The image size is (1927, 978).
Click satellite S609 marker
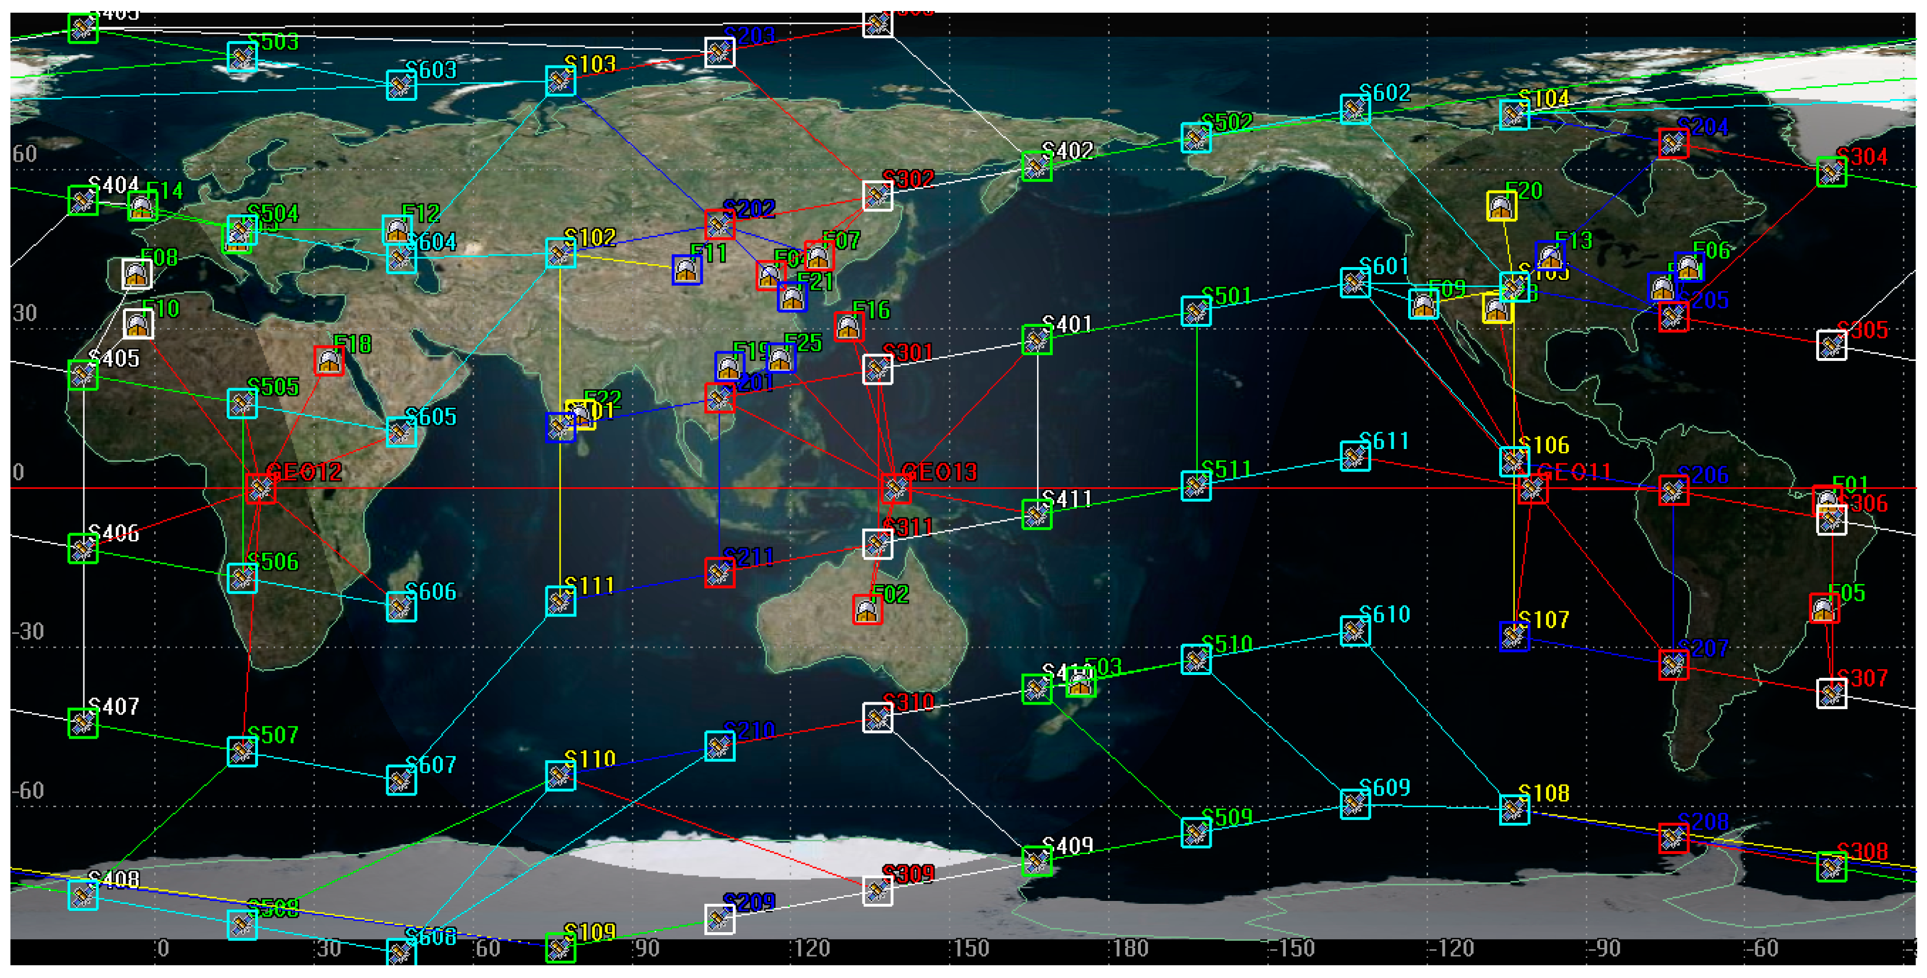[x=1355, y=804]
